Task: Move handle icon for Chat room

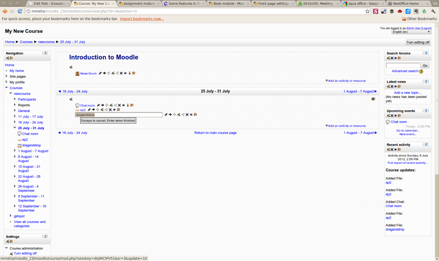Action: coord(107,105)
